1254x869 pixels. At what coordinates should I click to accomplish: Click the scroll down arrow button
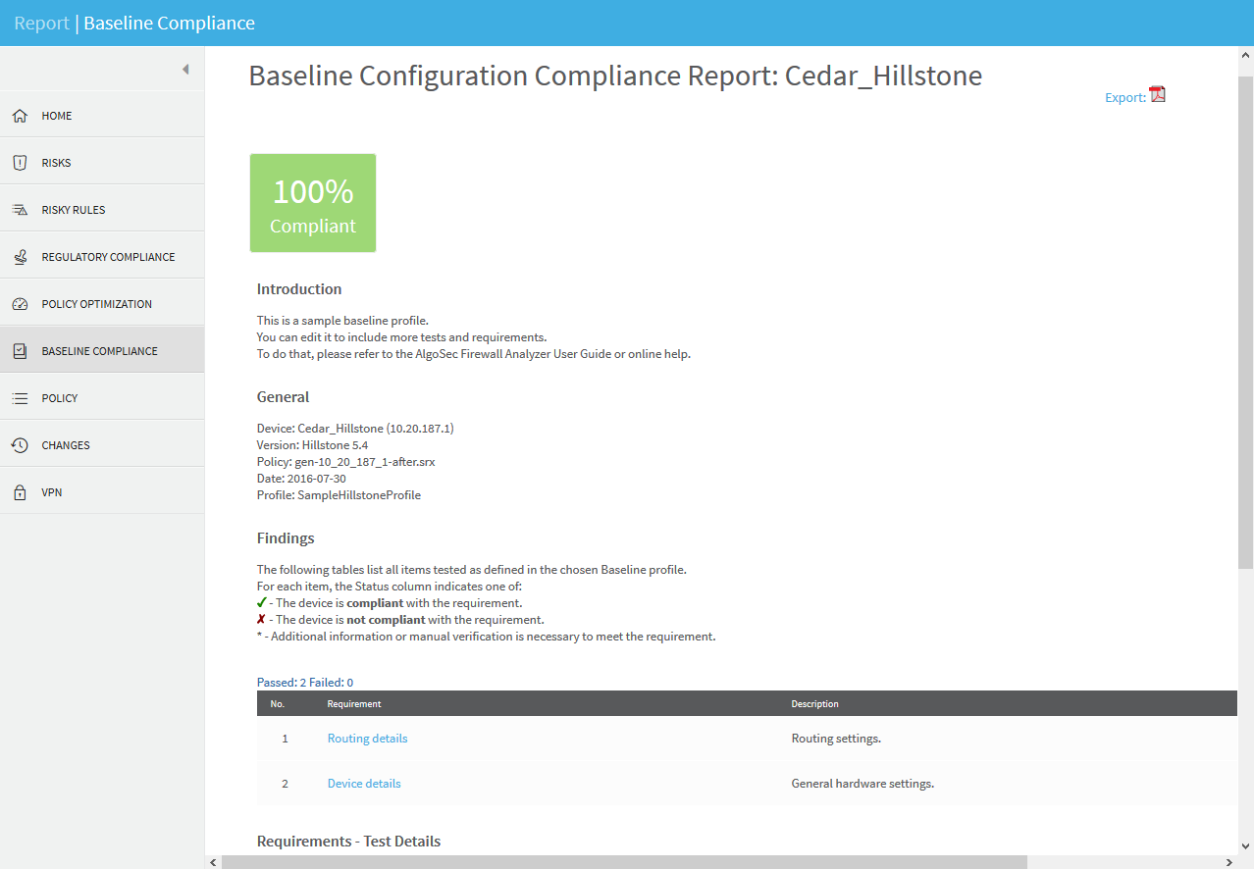[x=1246, y=845]
